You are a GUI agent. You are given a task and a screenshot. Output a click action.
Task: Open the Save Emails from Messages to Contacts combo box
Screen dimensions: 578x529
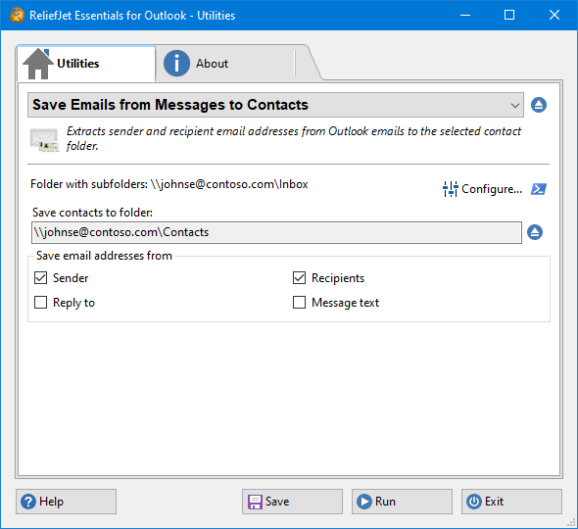point(275,105)
